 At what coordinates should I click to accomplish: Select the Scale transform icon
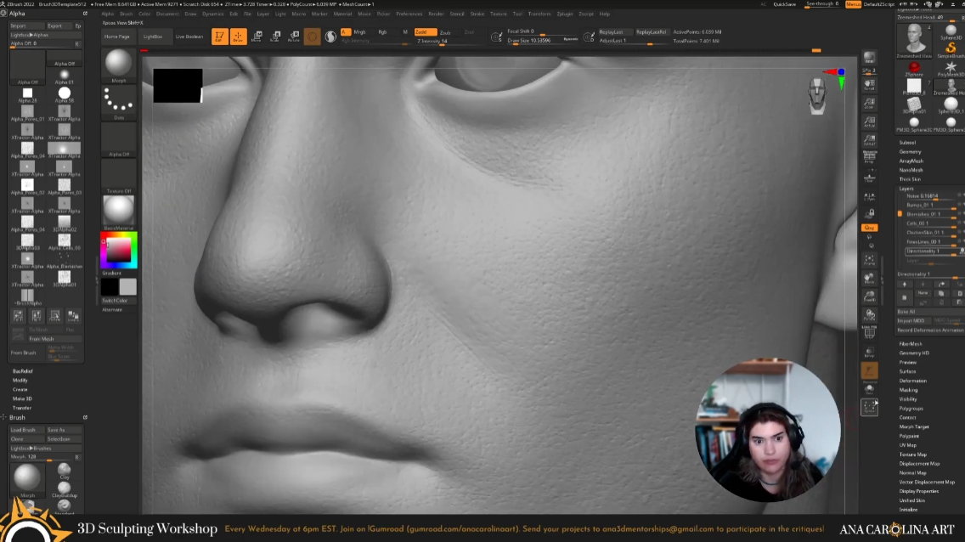tap(275, 37)
